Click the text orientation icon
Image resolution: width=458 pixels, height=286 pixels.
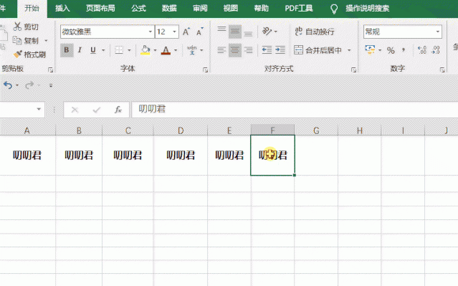(x=267, y=31)
